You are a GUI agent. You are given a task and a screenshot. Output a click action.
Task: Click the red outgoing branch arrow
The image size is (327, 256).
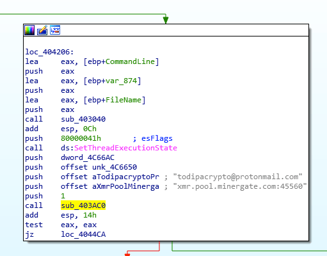(x=127, y=254)
